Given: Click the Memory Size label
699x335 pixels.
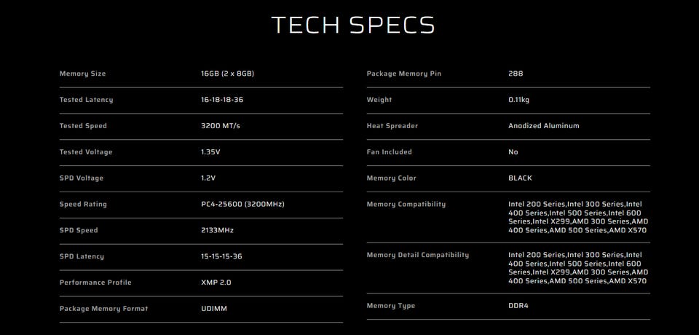Looking at the screenshot, I should (x=82, y=74).
